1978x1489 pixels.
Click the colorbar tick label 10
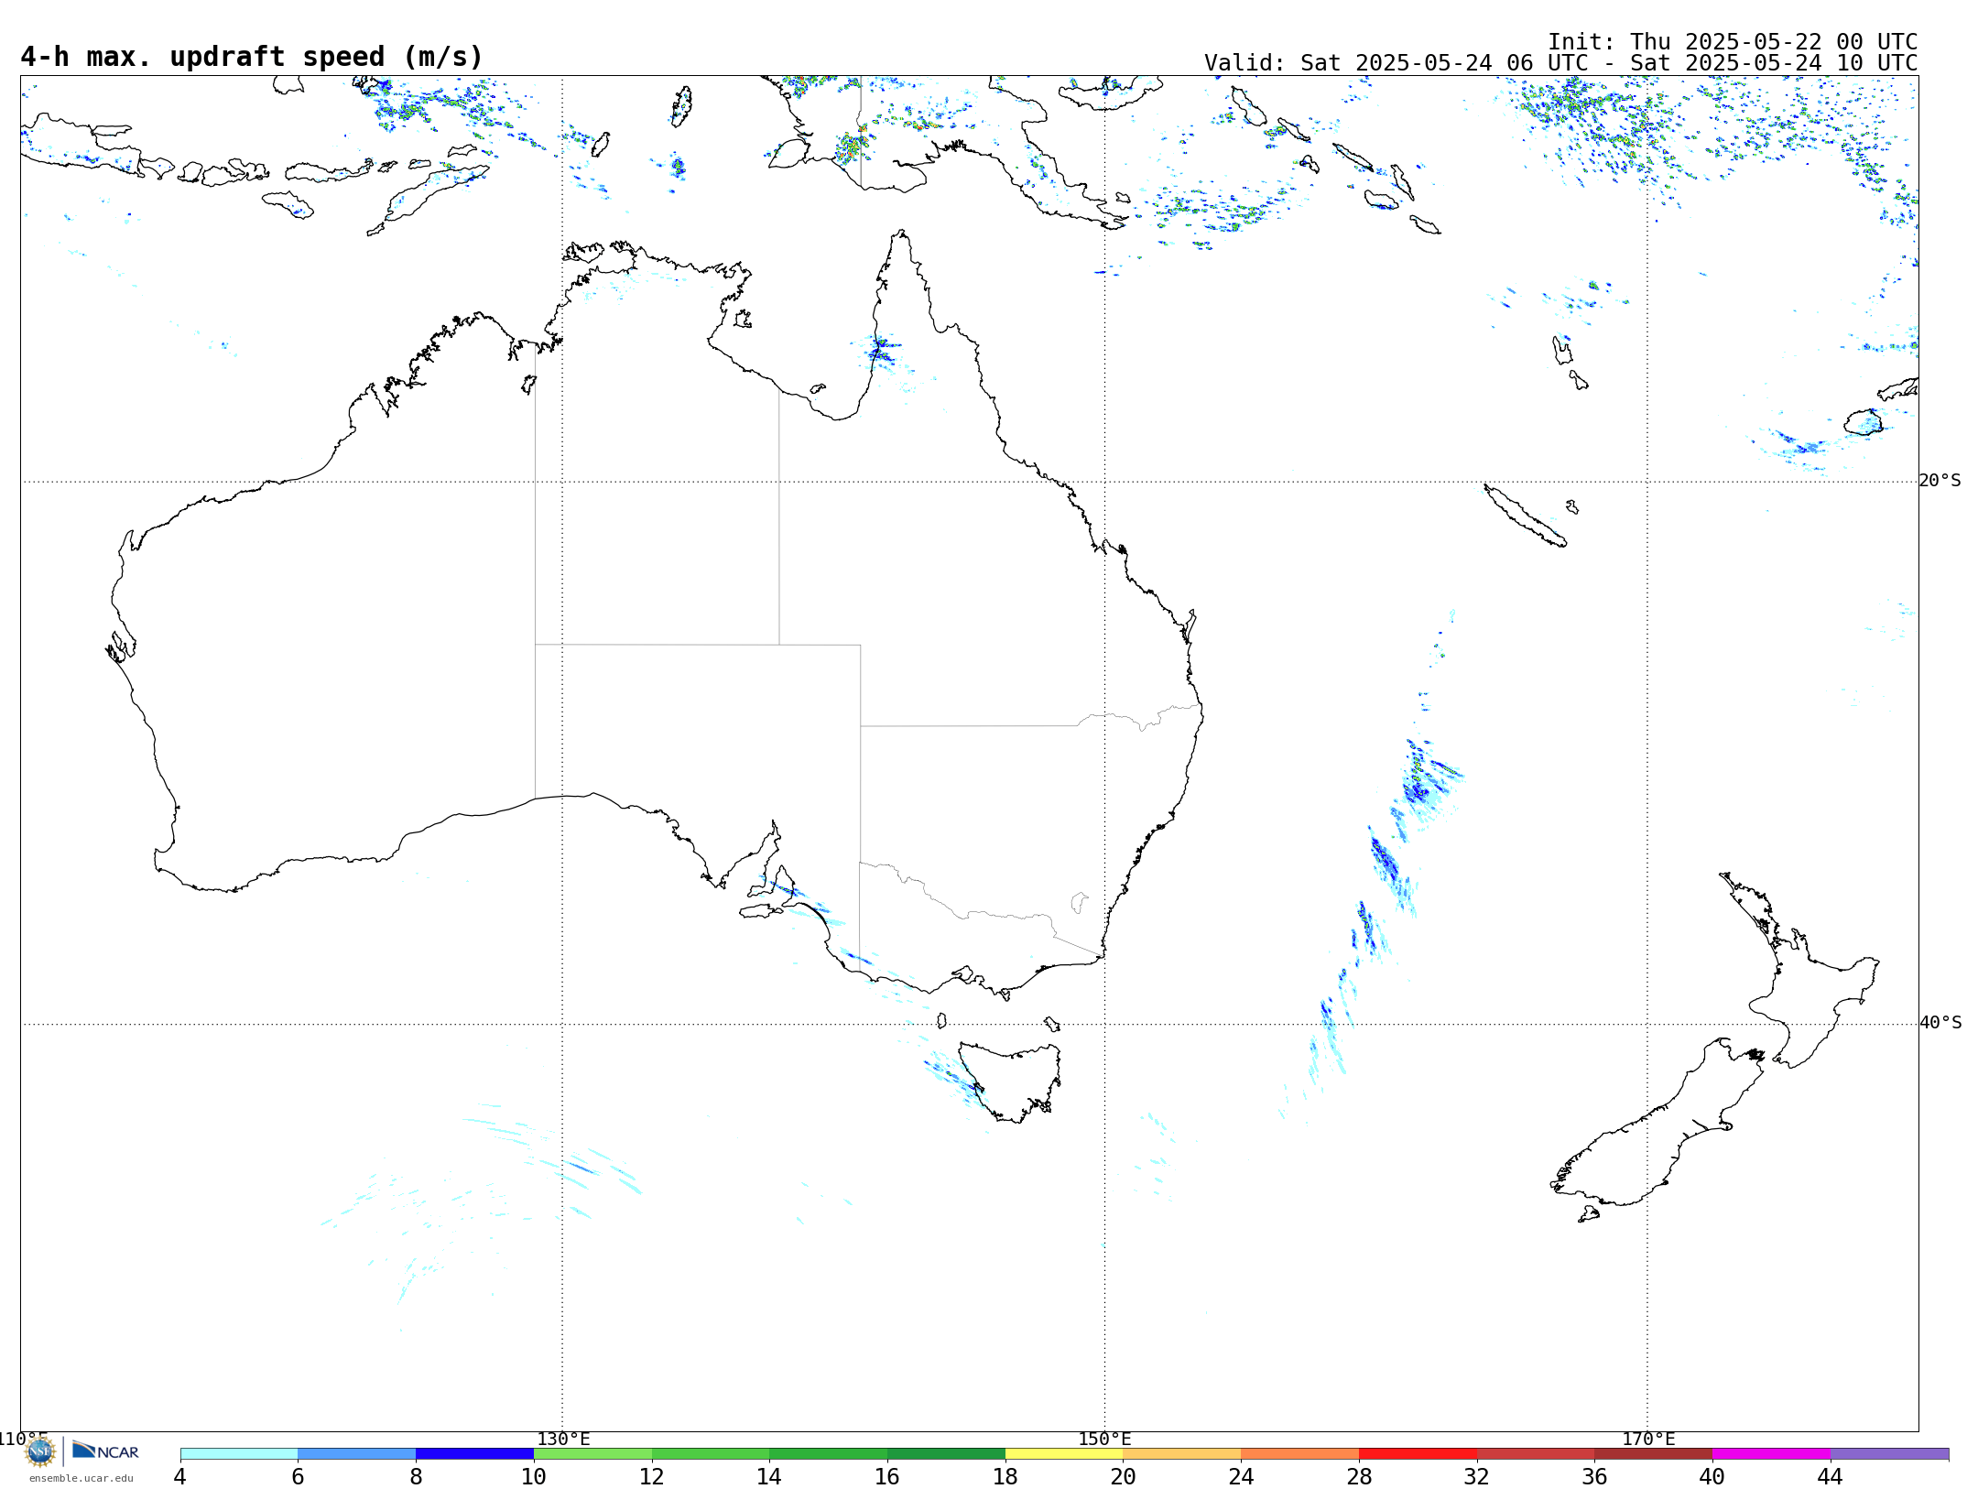pos(534,1476)
